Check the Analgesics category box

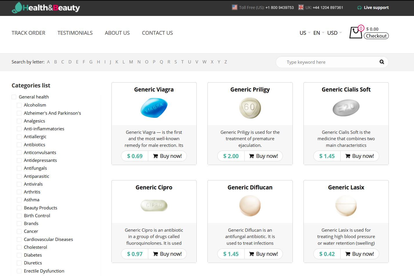tap(19, 121)
